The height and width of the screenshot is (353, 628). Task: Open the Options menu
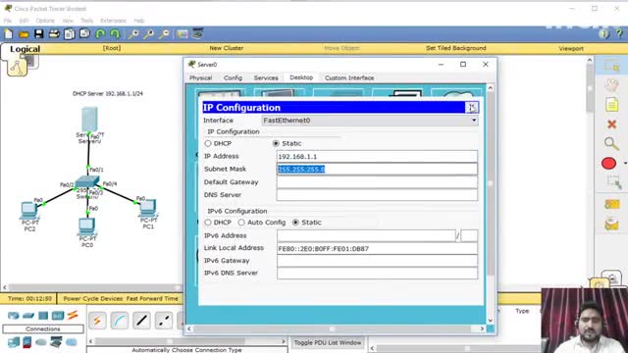pyautogui.click(x=45, y=21)
